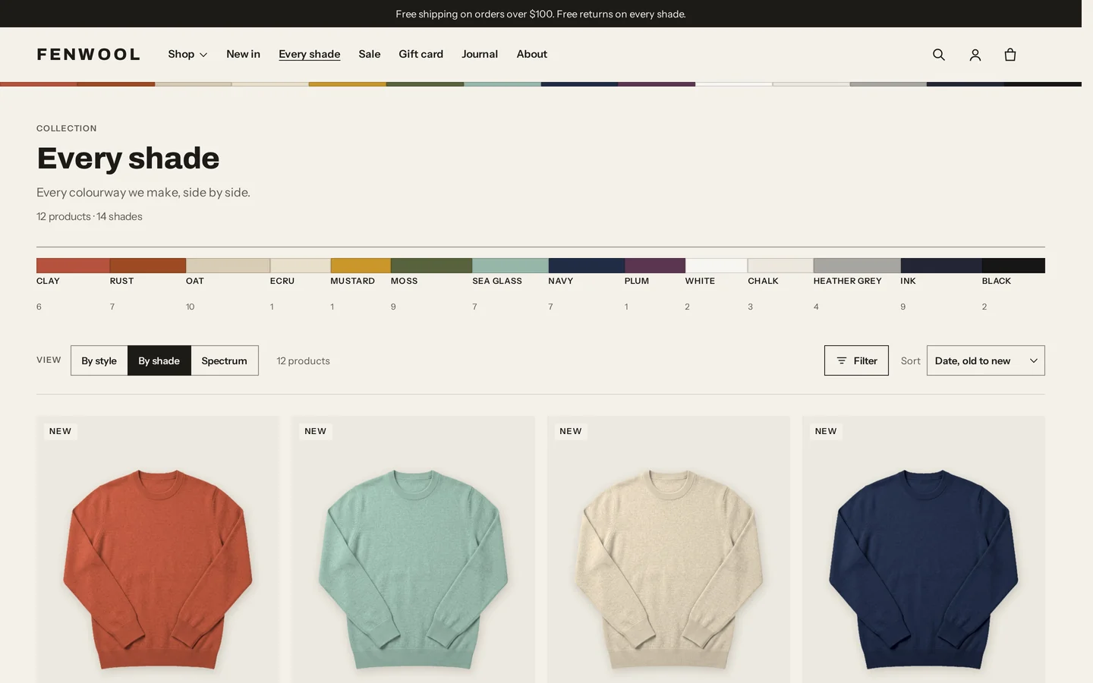Select the White colour swatch

pos(717,266)
